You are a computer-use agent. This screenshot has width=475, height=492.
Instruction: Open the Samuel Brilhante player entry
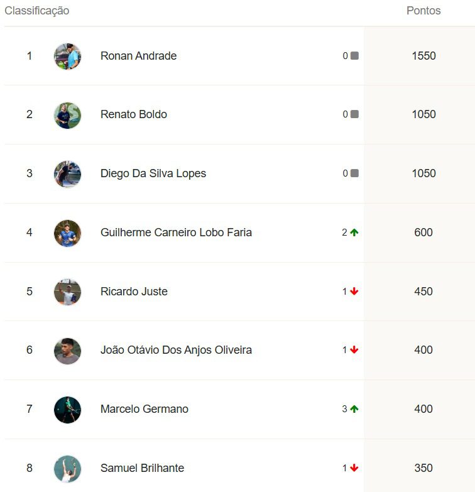142,468
